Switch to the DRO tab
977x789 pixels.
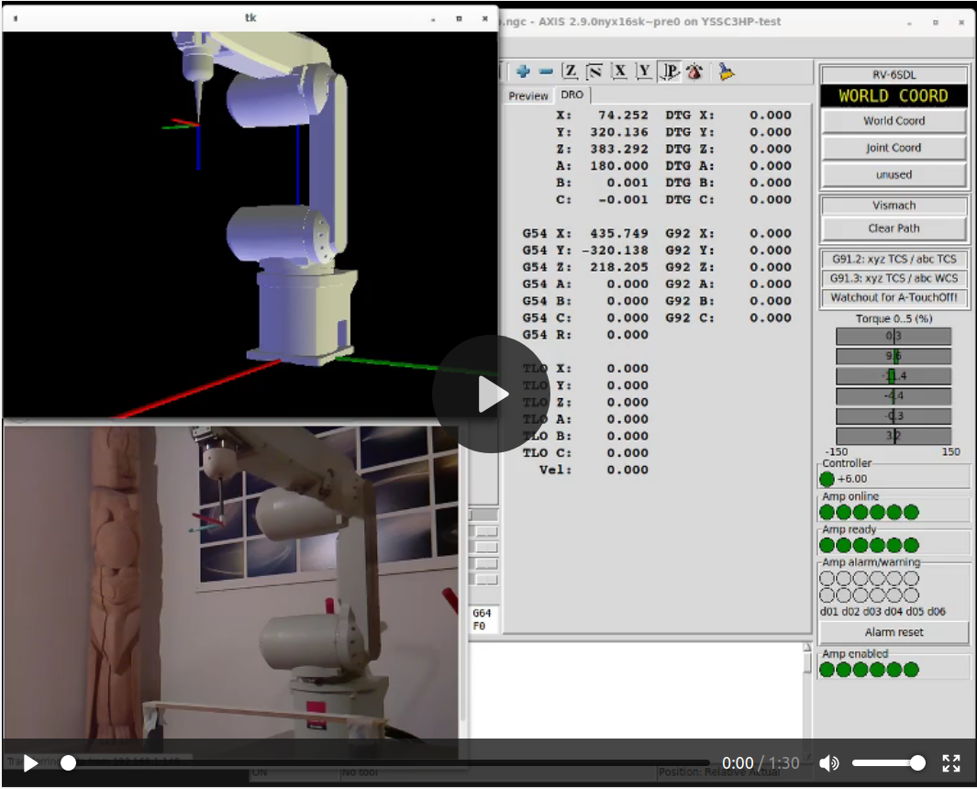pos(572,94)
